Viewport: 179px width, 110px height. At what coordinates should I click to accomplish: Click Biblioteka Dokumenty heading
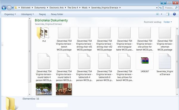pos(51,20)
